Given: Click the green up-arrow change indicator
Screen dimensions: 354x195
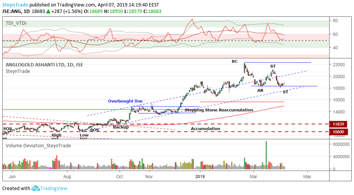Looking at the screenshot, I should [x=48, y=11].
